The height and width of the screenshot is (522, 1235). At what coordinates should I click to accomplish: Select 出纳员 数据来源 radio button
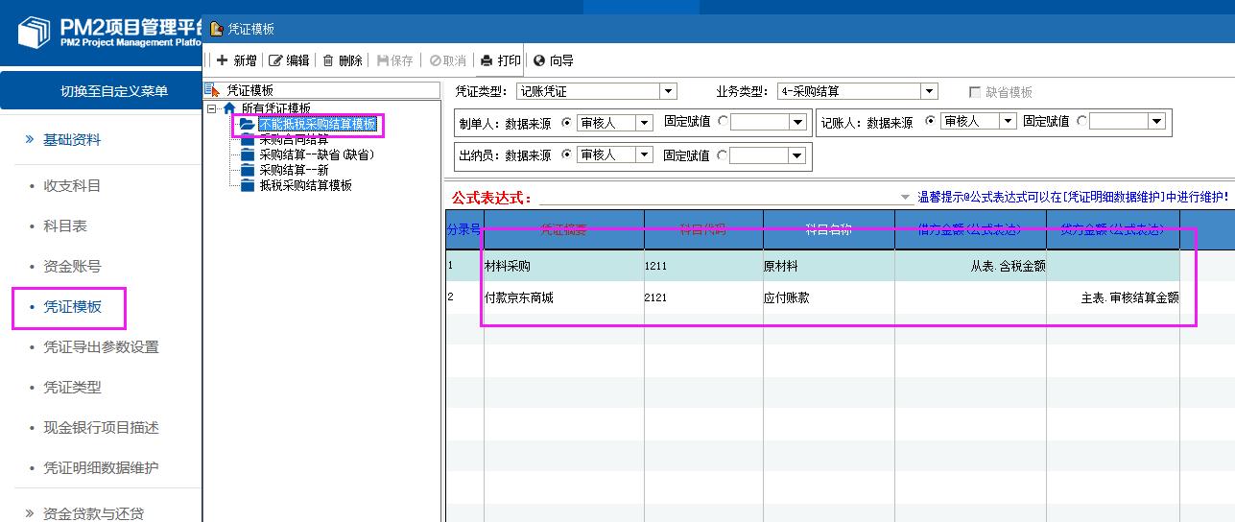coord(566,154)
